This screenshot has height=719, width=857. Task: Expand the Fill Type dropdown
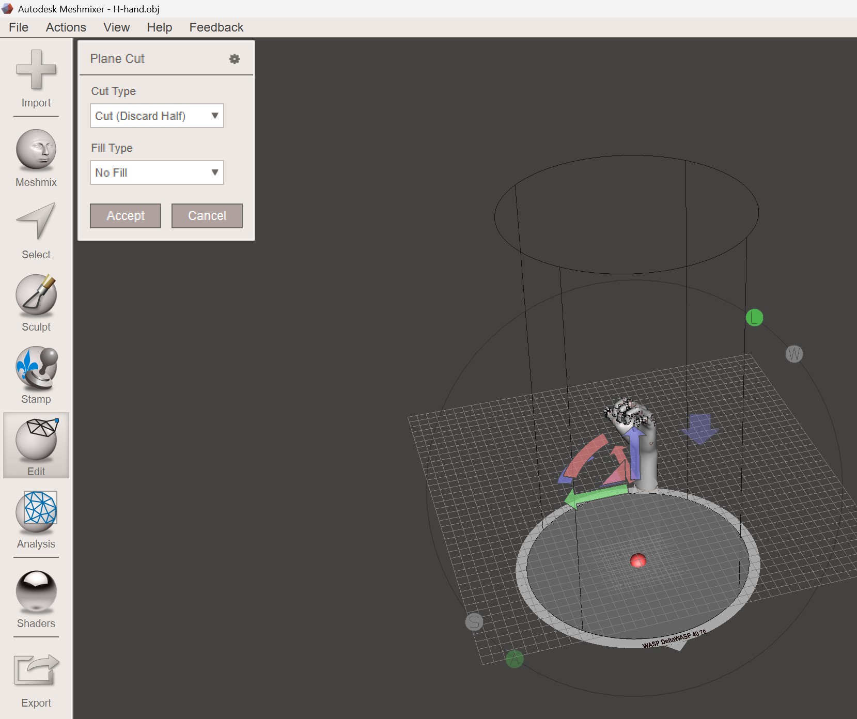(157, 173)
